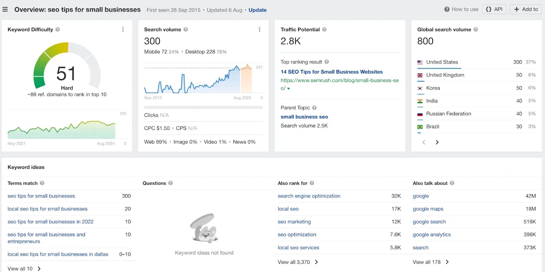This screenshot has height=272, width=545.
Task: Click the Global search volume value 800
Action: (x=425, y=41)
